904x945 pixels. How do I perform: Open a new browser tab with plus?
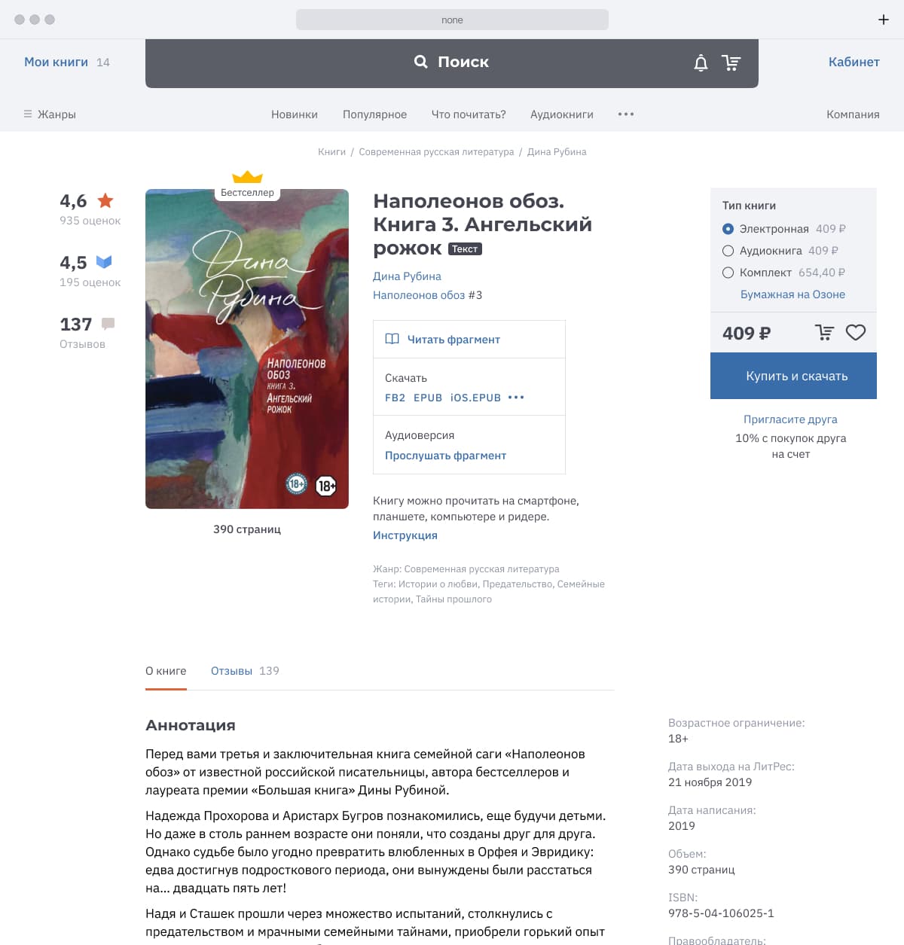tap(884, 20)
